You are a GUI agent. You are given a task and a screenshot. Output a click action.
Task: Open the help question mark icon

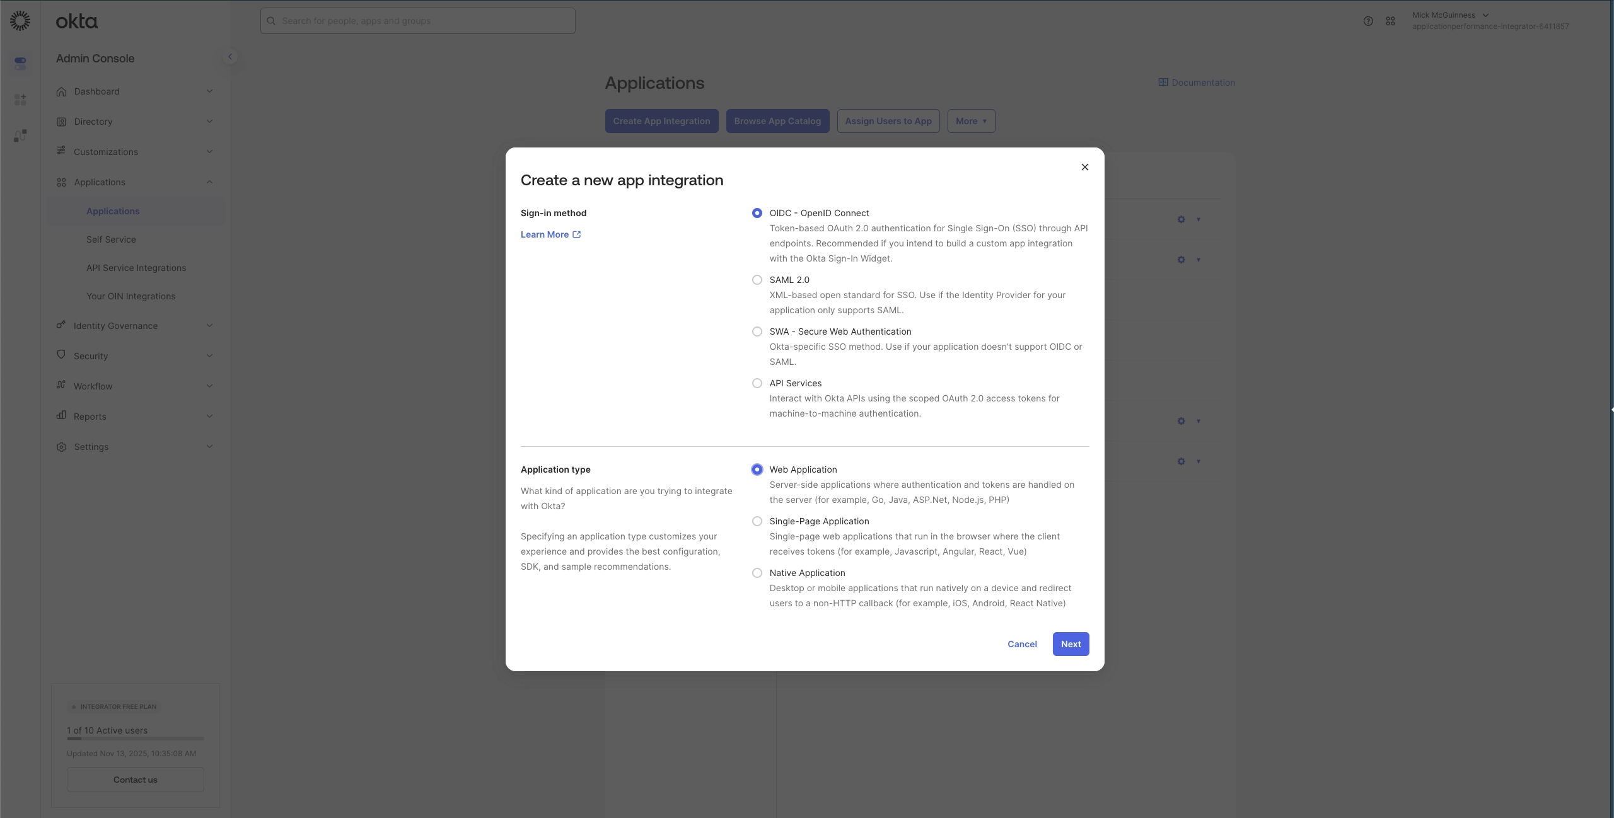tap(1367, 21)
